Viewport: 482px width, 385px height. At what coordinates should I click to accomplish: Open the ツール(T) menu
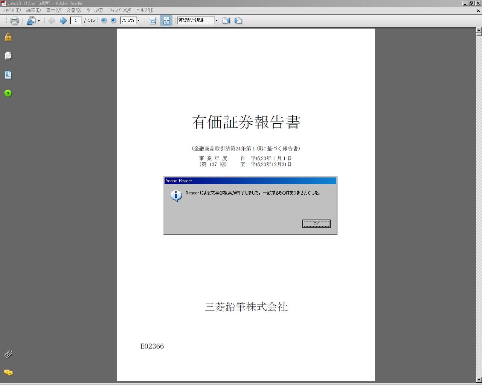(x=95, y=10)
